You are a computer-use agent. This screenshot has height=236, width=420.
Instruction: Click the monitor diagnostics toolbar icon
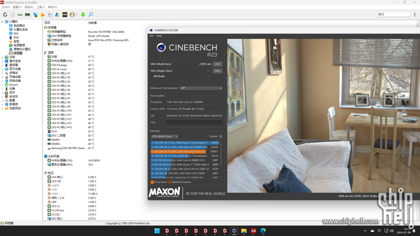(x=35, y=15)
